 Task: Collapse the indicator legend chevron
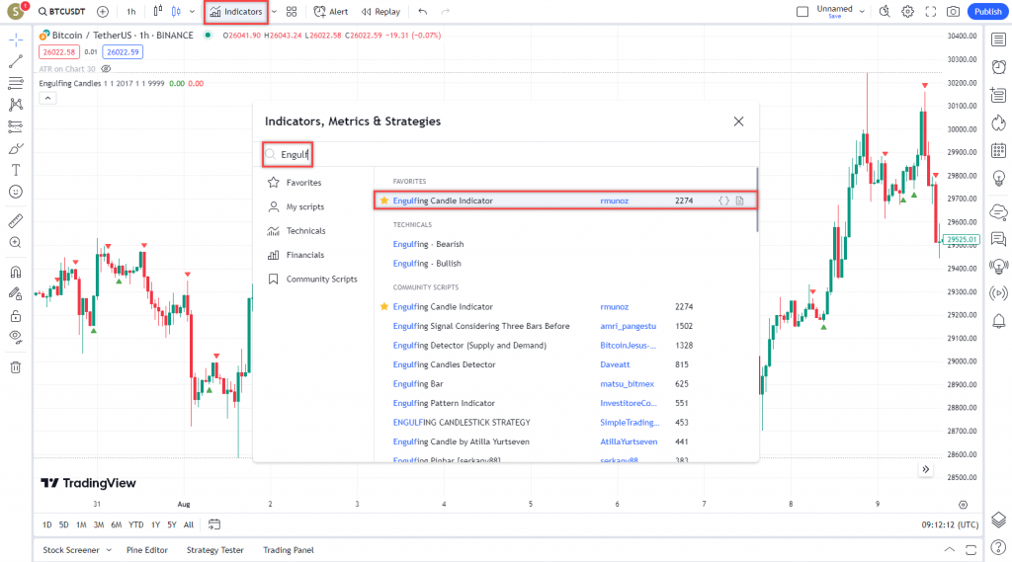pyautogui.click(x=47, y=98)
